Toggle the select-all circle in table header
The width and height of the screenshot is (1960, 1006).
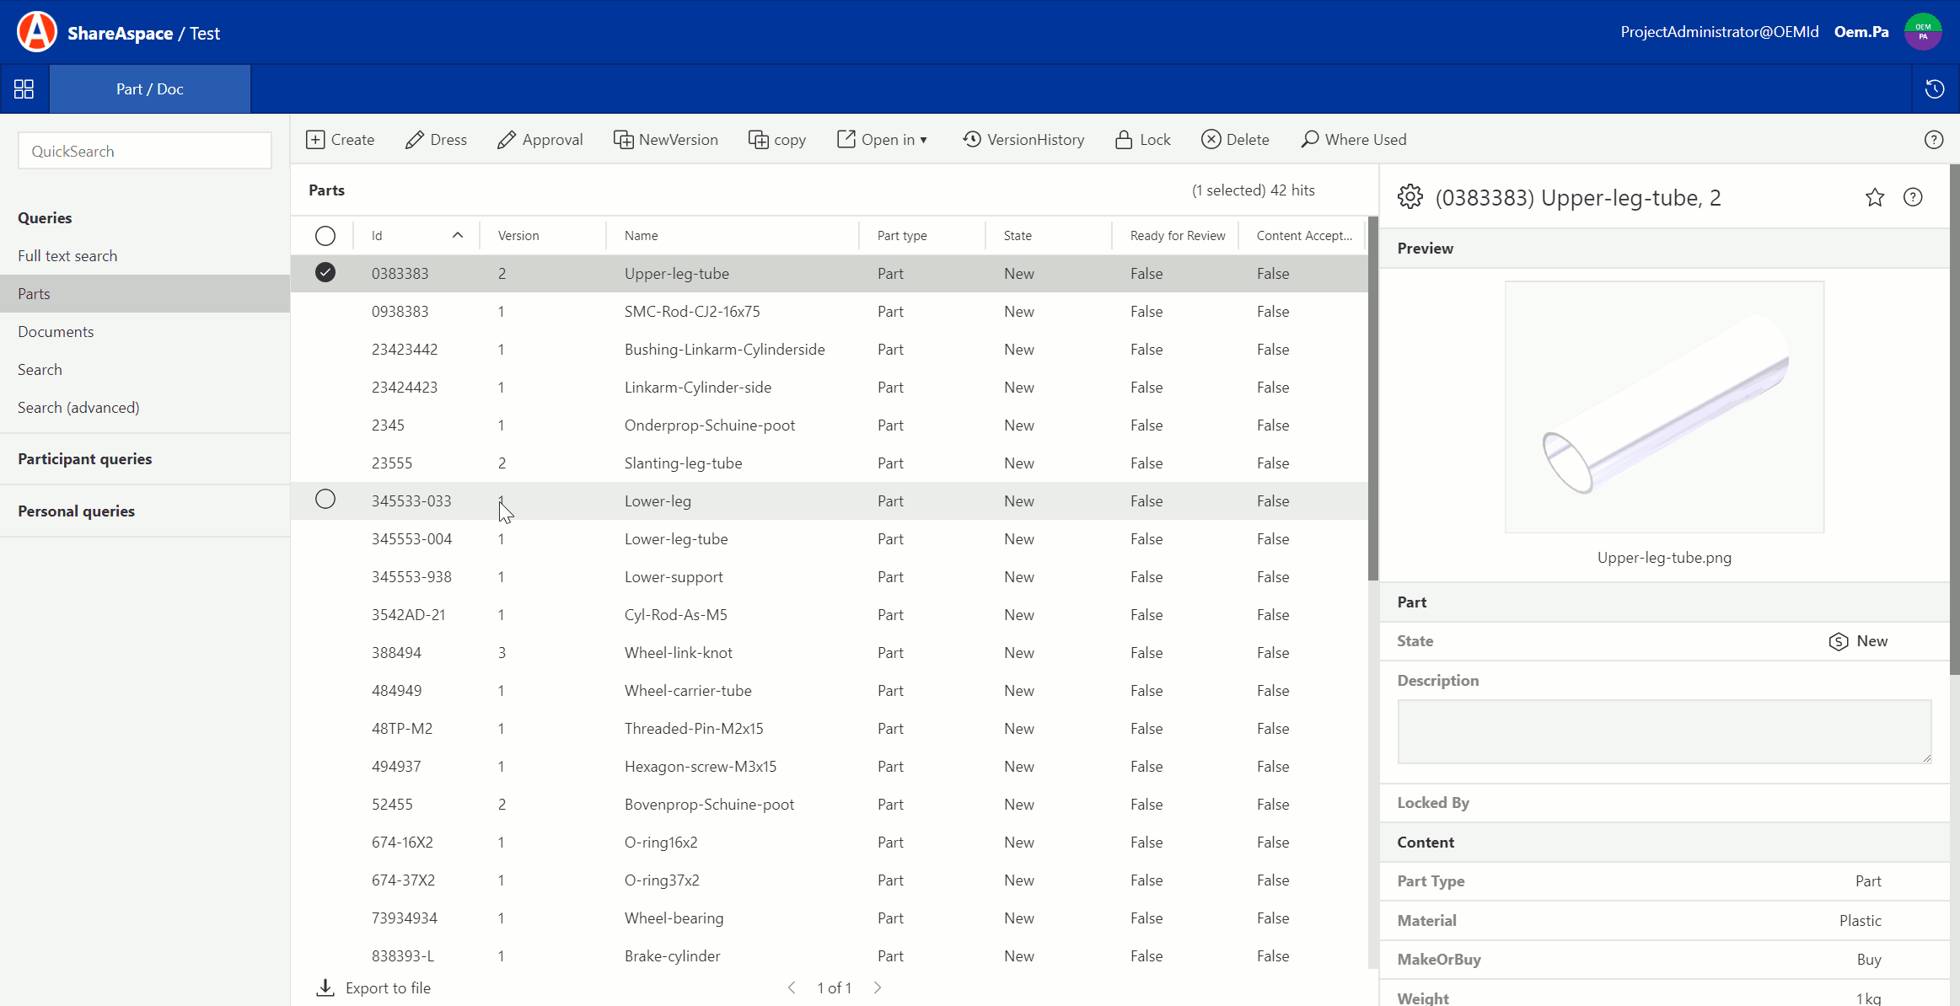coord(325,236)
